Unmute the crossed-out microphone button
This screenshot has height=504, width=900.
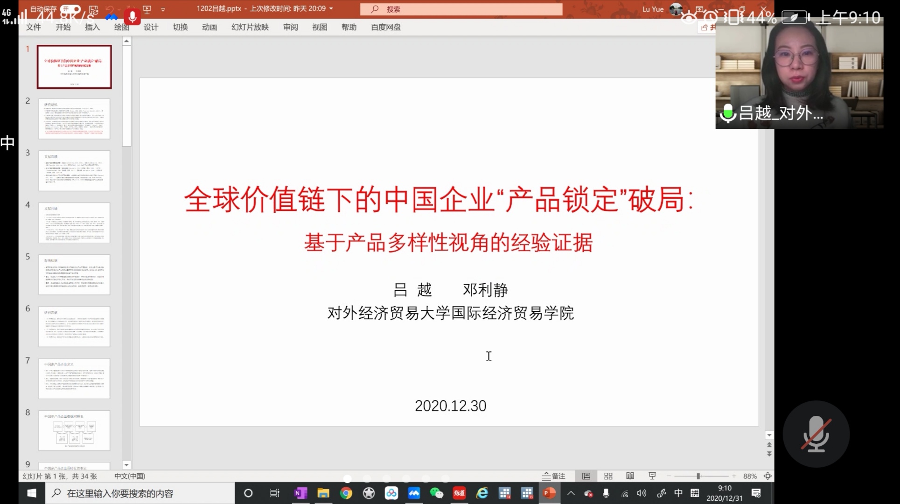click(816, 434)
